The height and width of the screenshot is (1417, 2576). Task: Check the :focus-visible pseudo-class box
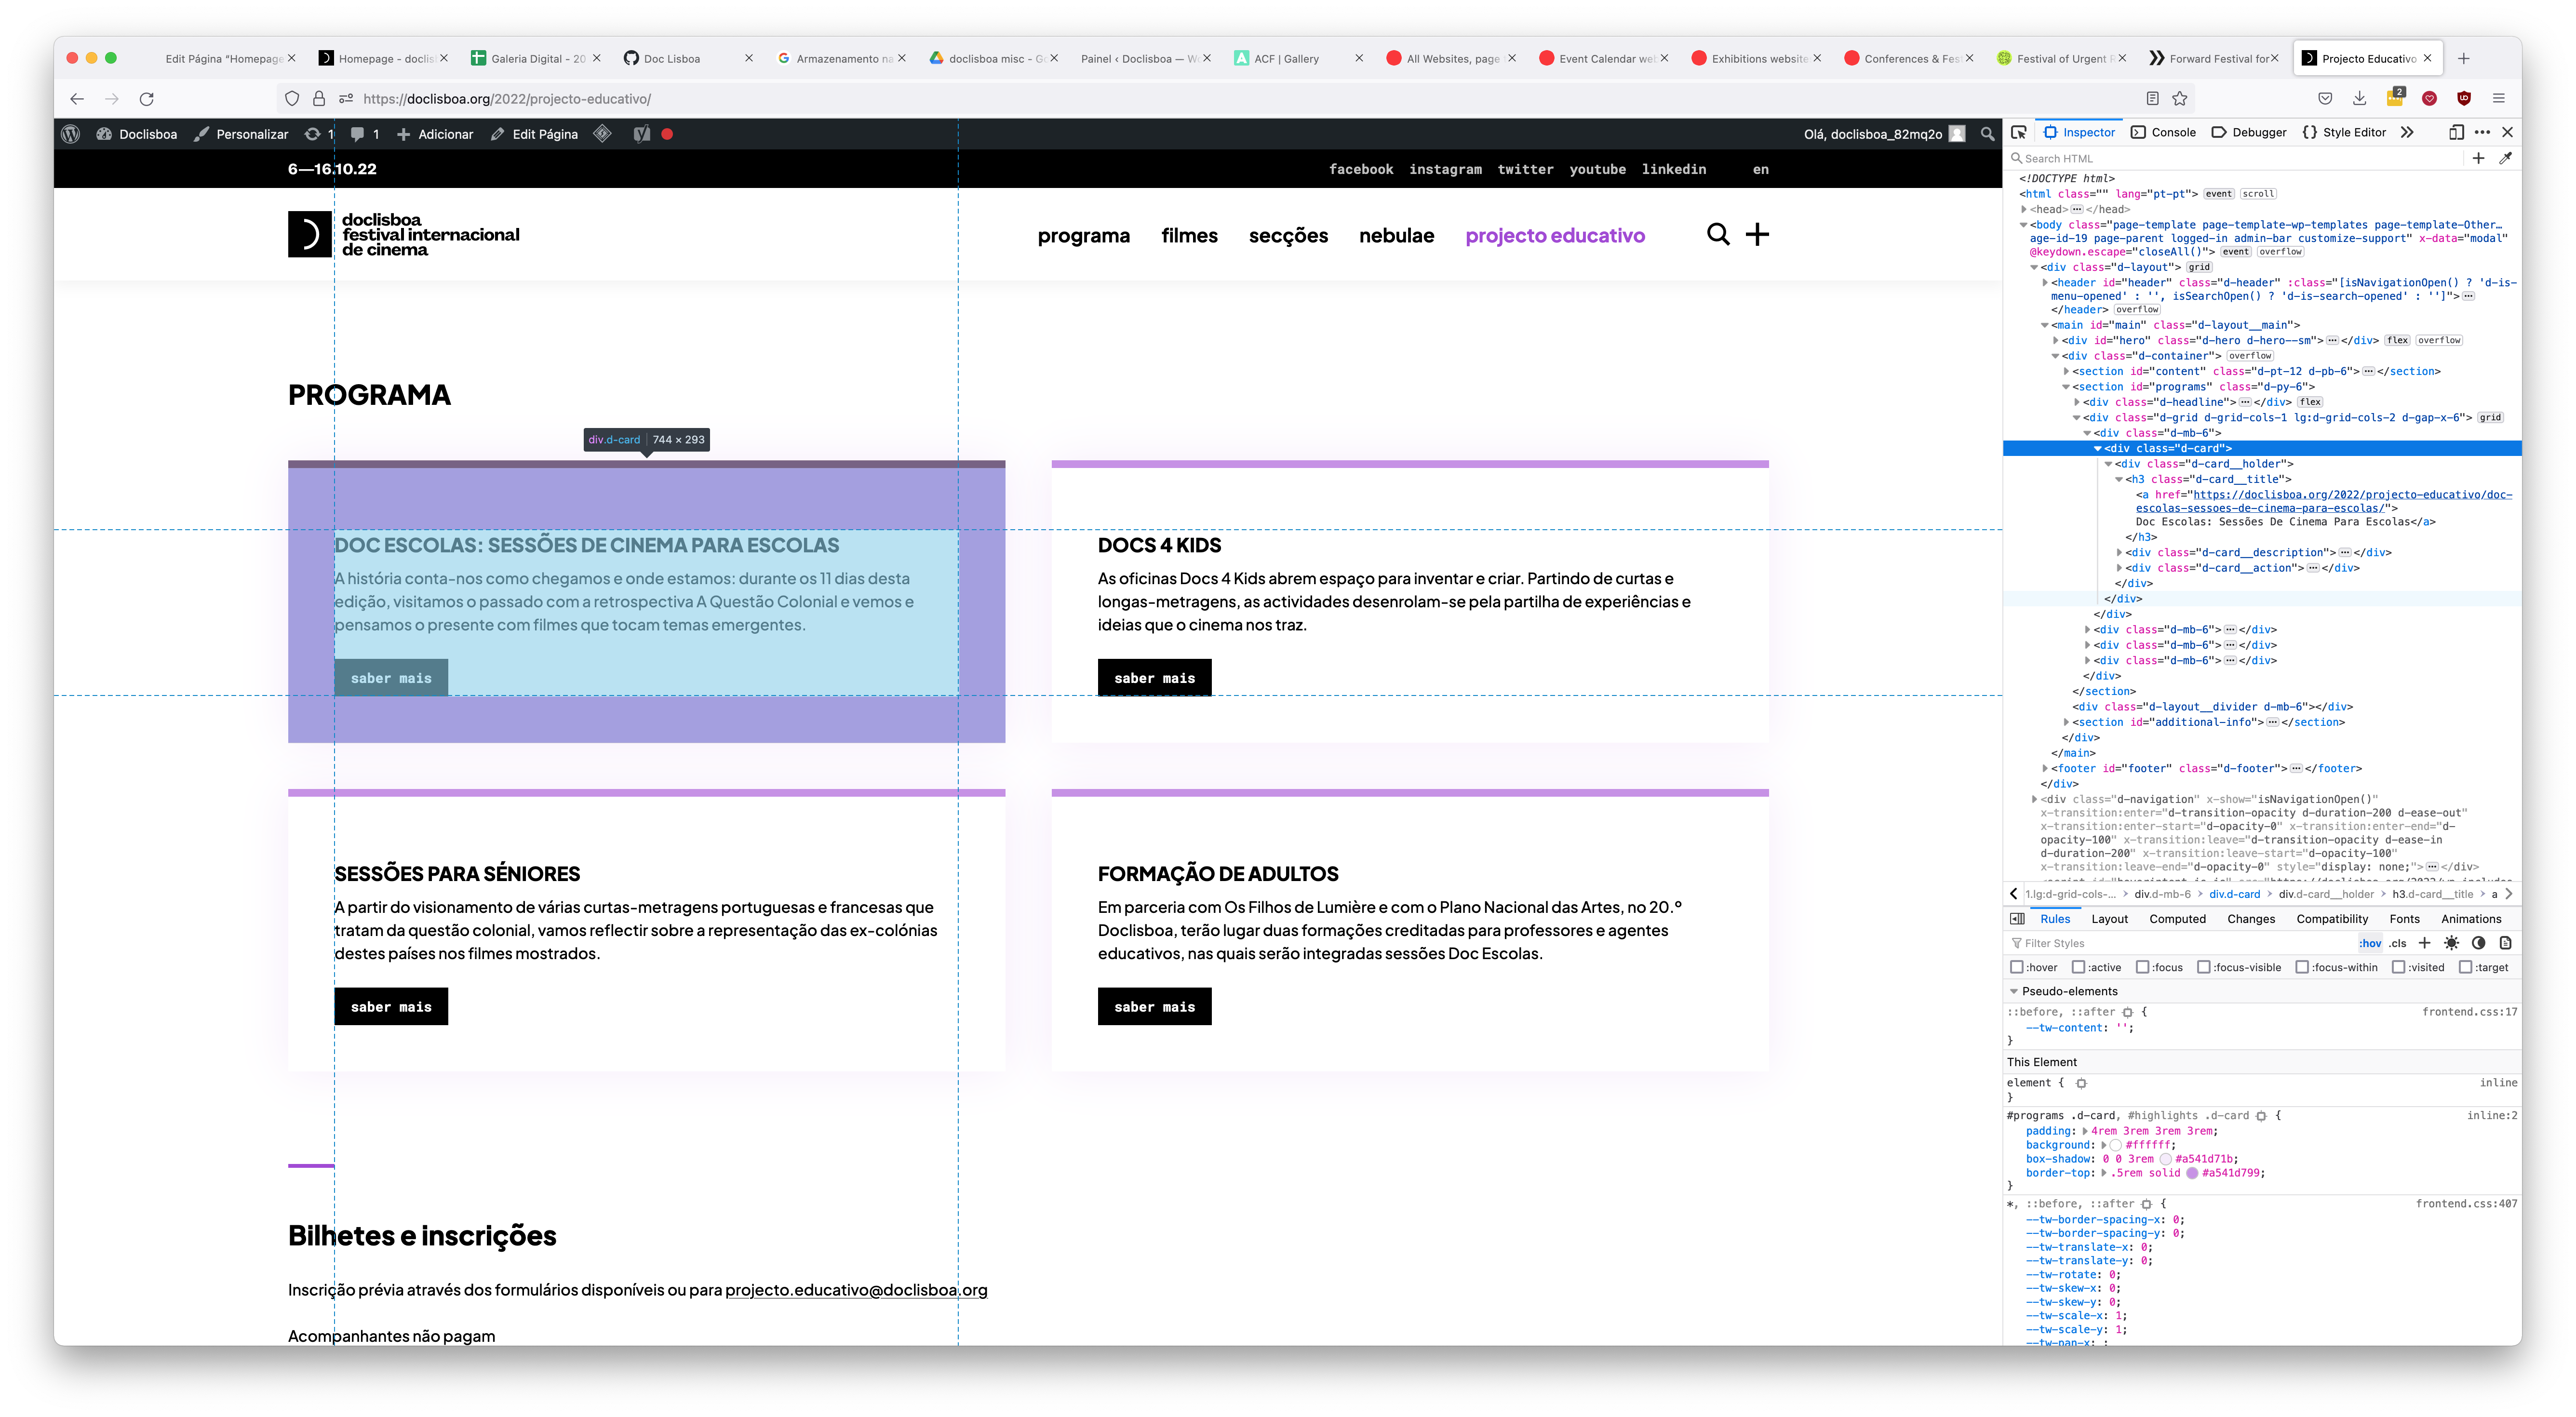2203,967
